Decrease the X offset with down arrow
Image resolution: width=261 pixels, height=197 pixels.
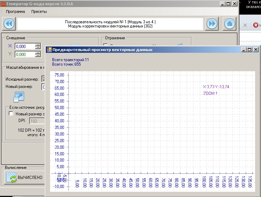coord(38,48)
